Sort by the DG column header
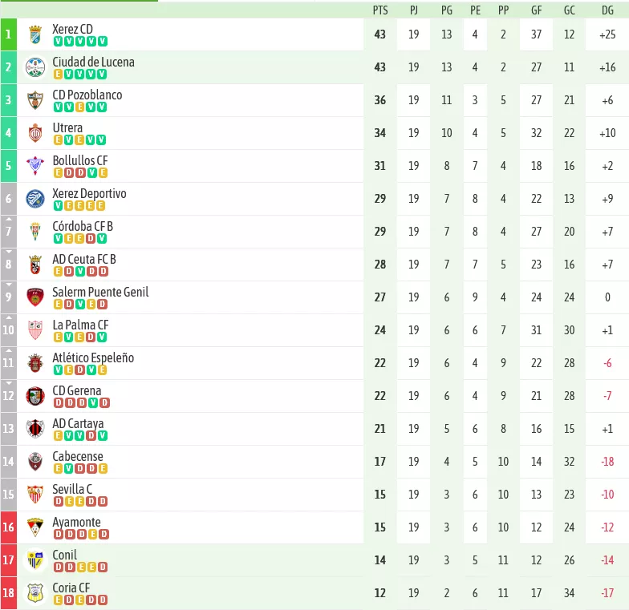Screen dimensions: 629x610 coord(607,10)
